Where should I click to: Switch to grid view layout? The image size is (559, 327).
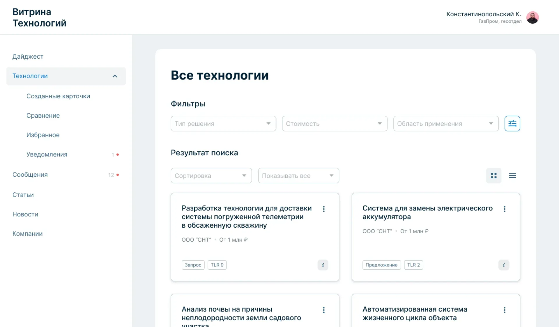pos(493,175)
